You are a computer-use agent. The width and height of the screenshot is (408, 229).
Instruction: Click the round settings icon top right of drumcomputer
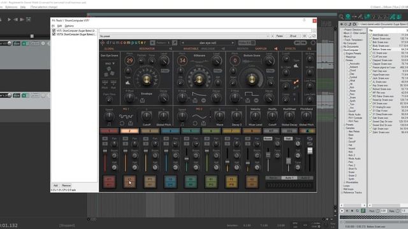pos(313,43)
